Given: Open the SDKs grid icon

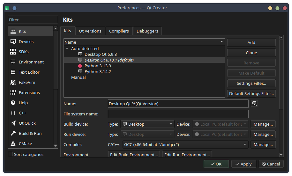Looking at the screenshot, I should pos(13,52).
